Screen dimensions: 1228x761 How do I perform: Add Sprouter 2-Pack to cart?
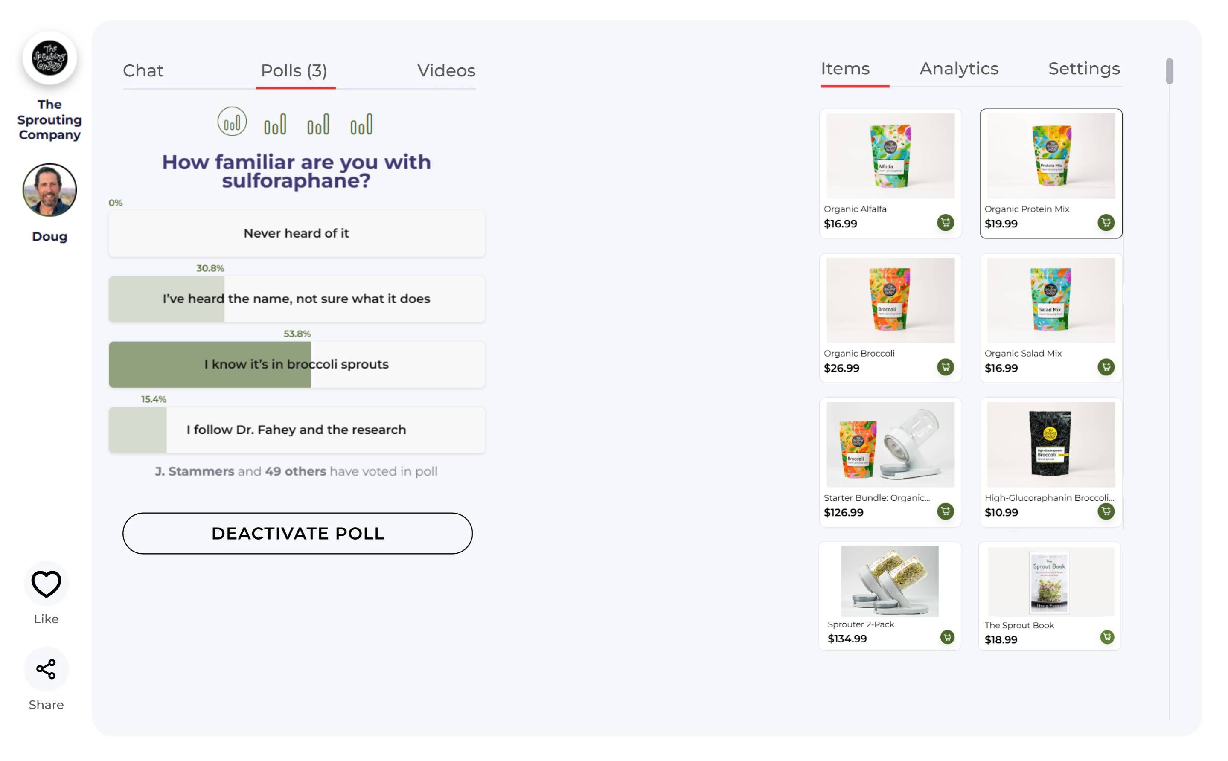coord(947,637)
